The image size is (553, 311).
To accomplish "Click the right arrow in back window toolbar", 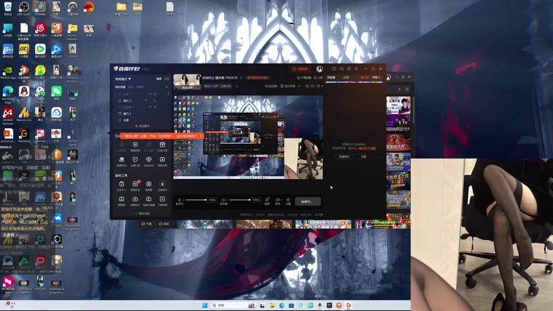I will [400, 89].
